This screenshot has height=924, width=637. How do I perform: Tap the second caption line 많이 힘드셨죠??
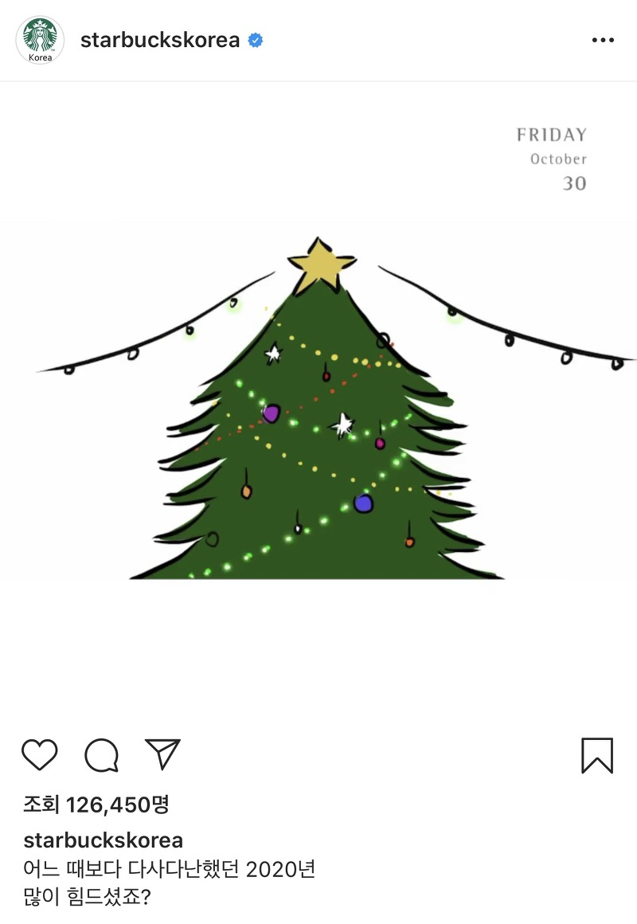(x=88, y=898)
